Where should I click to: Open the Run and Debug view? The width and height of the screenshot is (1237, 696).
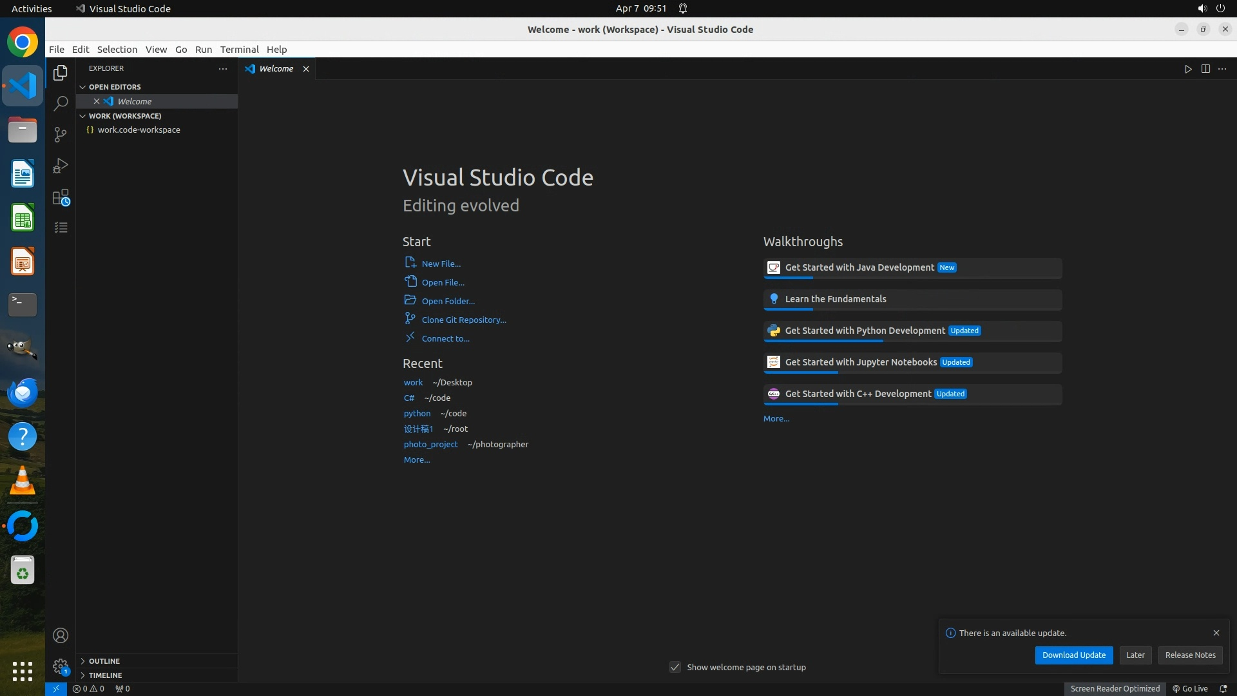61,166
